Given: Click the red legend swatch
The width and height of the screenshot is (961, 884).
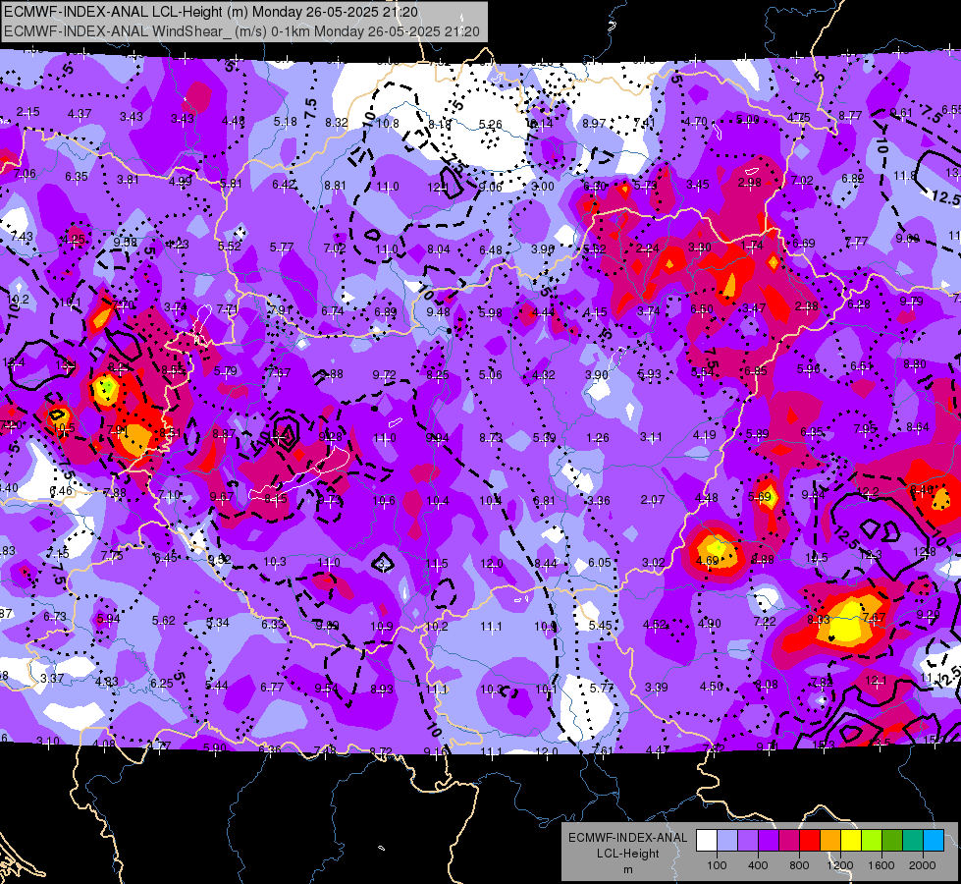Looking at the screenshot, I should tap(810, 841).
